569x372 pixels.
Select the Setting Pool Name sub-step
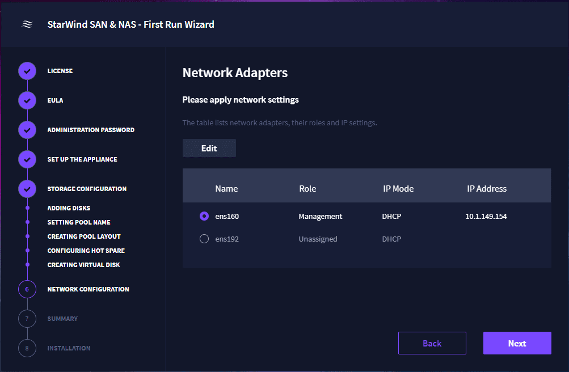click(x=79, y=222)
